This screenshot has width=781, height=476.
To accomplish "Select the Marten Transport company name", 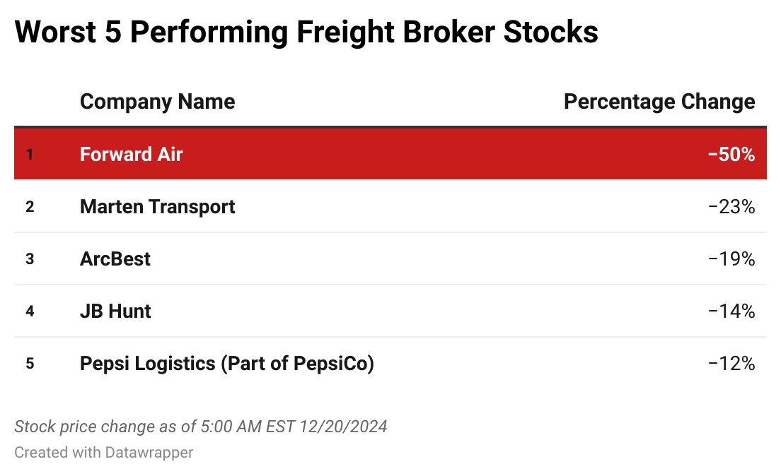I will 157,206.
